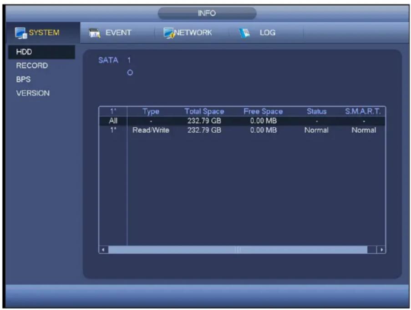Viewport: 411px width, 310px height.
Task: Click 232.79 GB in the Read/Write row
Action: click(x=204, y=130)
